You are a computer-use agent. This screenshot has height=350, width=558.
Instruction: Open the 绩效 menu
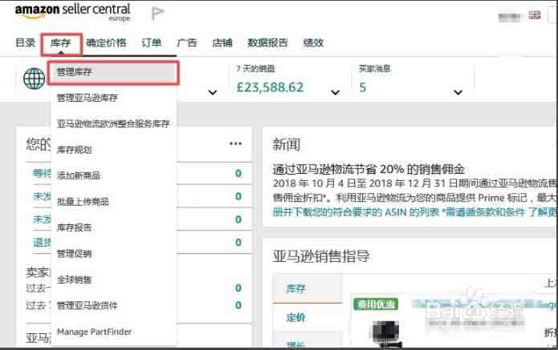[313, 43]
